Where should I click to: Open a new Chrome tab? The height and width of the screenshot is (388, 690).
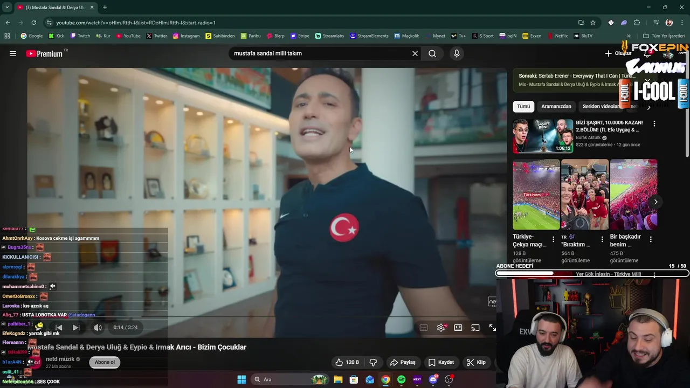point(105,8)
